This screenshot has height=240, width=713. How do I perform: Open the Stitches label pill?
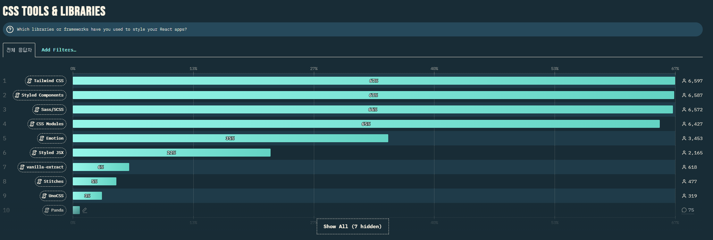click(51, 182)
